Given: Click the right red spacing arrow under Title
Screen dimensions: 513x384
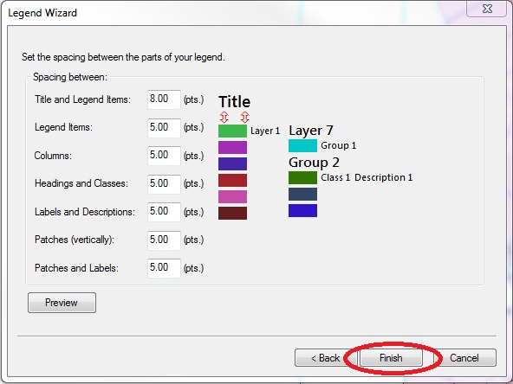Looking at the screenshot, I should click(x=245, y=117).
